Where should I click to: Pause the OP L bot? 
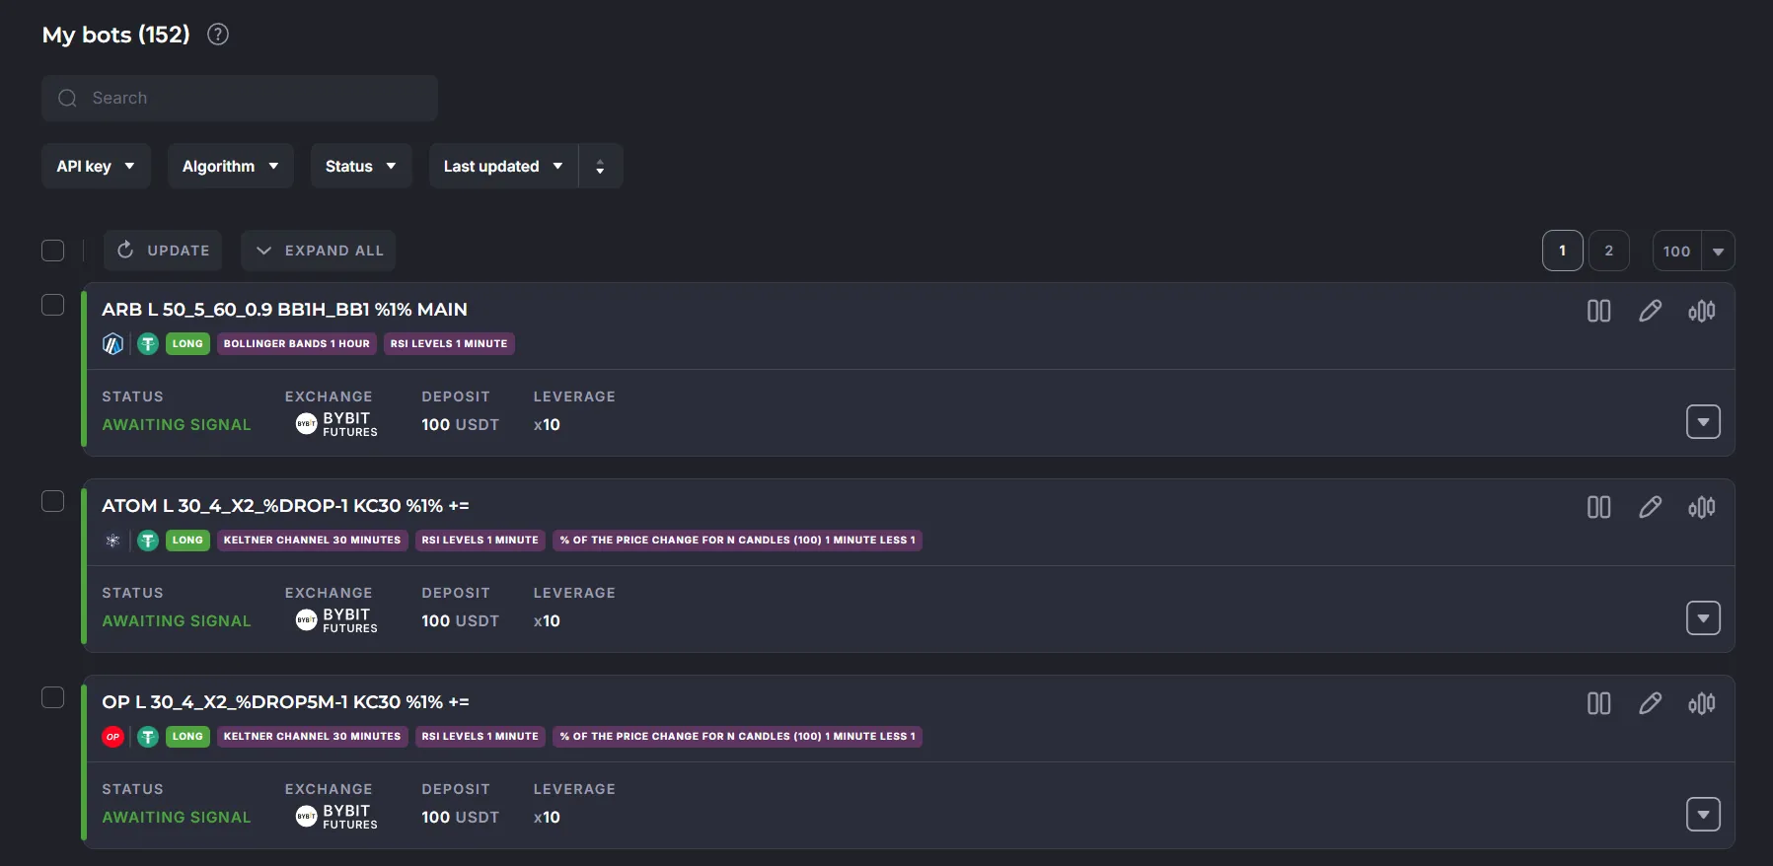[1598, 703]
